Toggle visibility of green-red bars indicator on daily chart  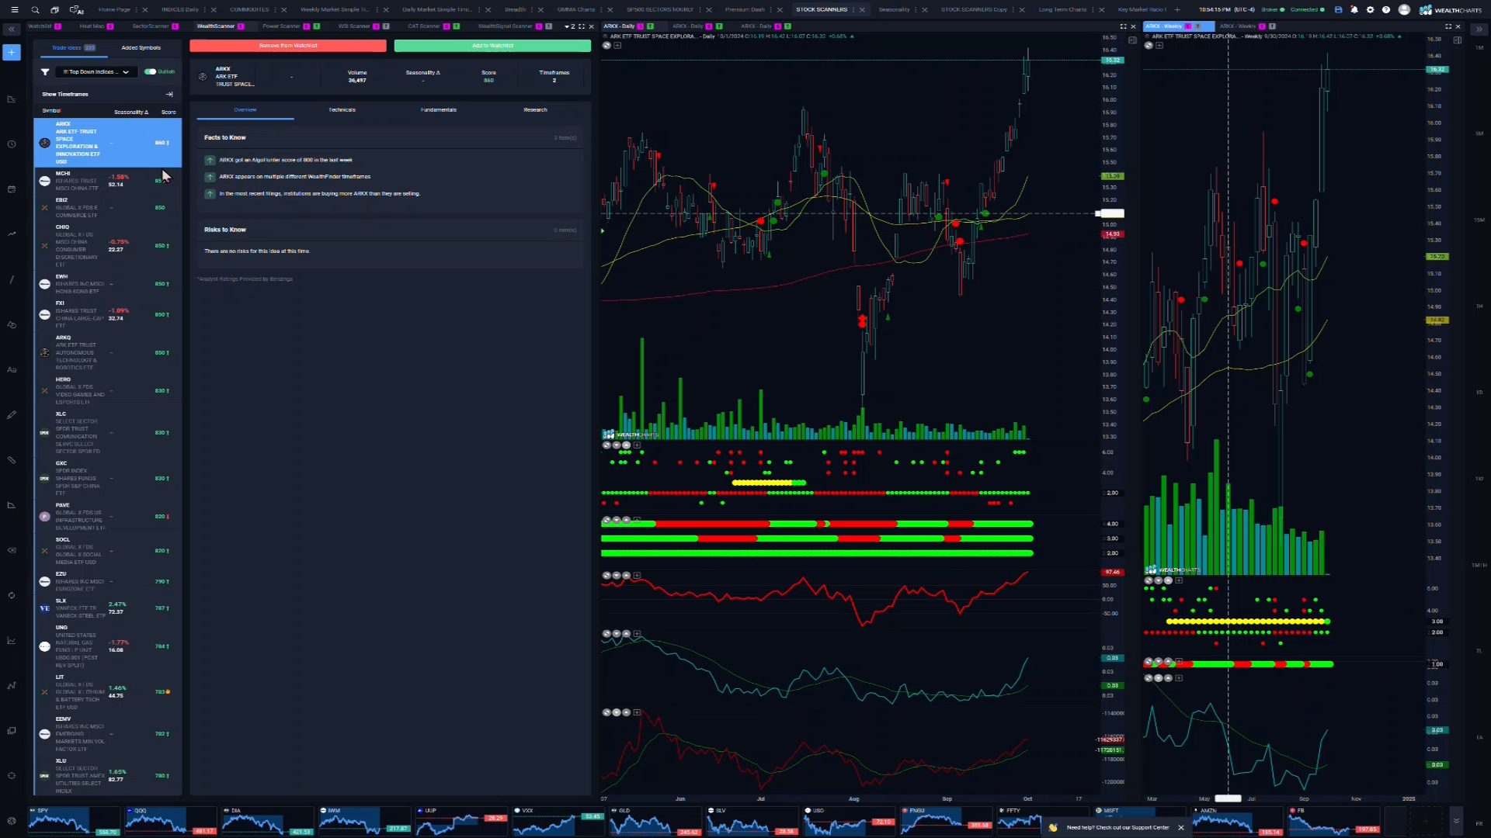pos(606,521)
